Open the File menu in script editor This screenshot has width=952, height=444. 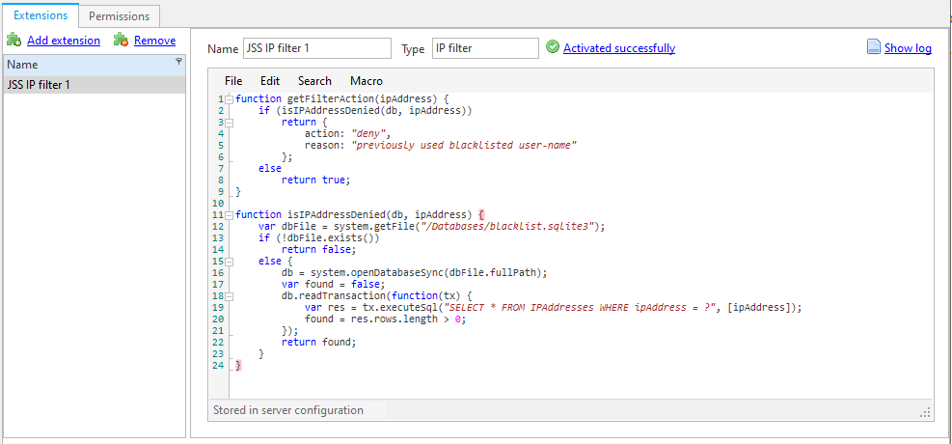pyautogui.click(x=233, y=81)
